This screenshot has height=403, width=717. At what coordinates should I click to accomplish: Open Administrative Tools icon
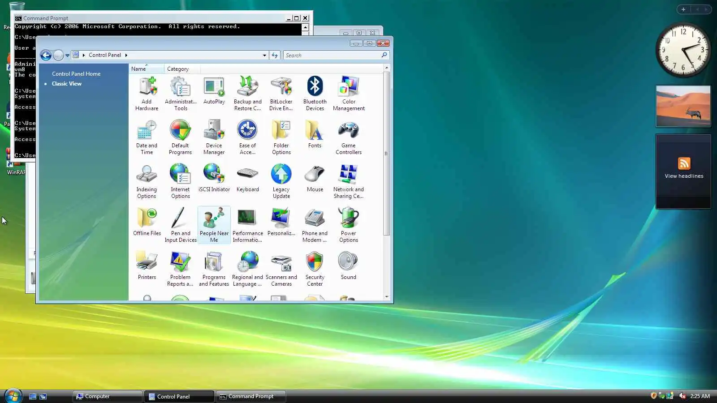tap(181, 94)
